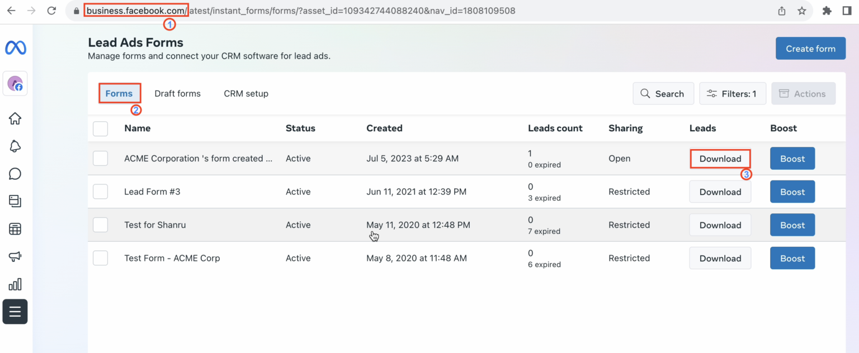
Task: Open the Ads megaphone icon
Action: click(x=15, y=256)
